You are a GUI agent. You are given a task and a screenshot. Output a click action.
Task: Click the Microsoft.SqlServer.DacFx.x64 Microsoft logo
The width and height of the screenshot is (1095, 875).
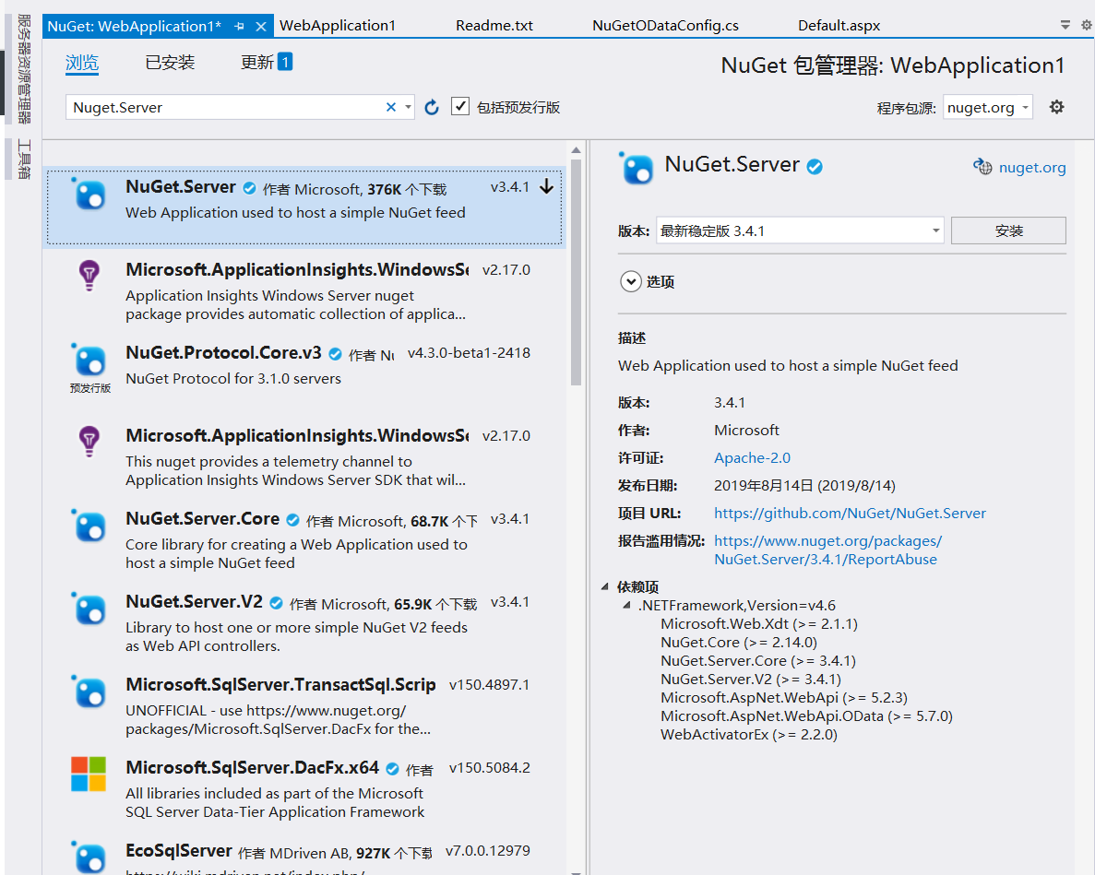[x=89, y=774]
